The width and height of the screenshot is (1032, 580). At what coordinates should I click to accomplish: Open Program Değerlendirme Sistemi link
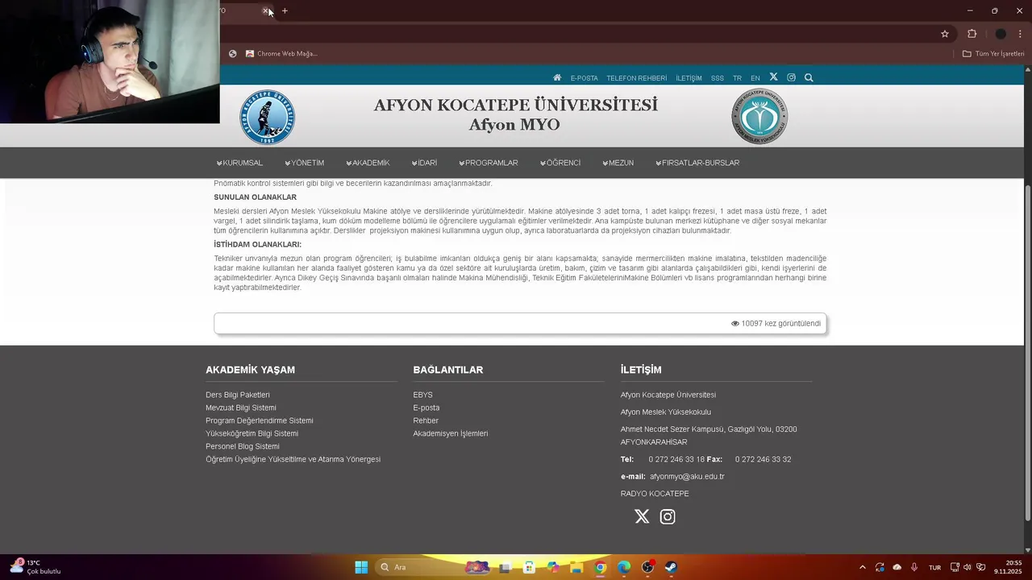260,420
